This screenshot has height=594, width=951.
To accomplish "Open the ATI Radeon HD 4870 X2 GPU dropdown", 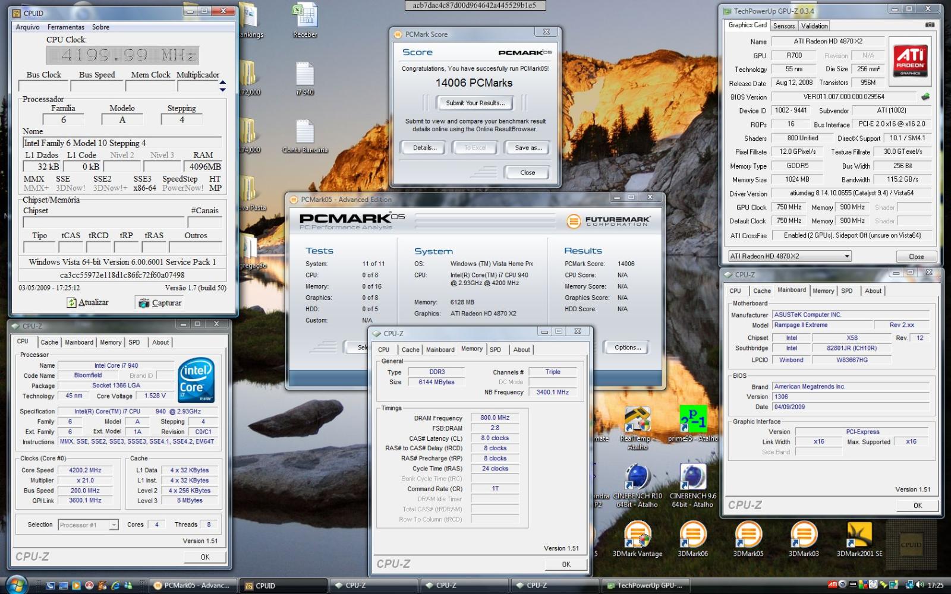I will pyautogui.click(x=790, y=256).
